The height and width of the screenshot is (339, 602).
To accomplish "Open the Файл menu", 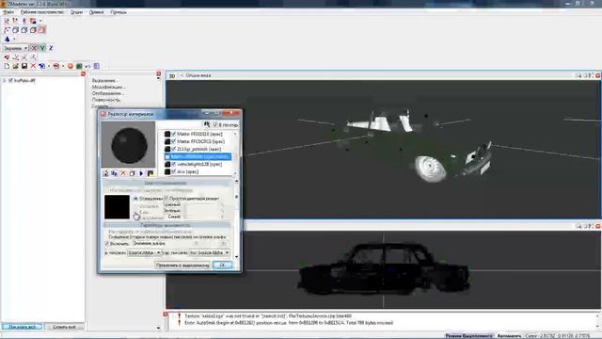I will tap(8, 12).
